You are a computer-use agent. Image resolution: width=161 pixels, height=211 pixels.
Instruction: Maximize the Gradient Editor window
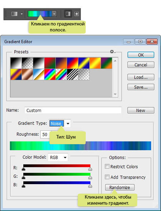(x=140, y=42)
